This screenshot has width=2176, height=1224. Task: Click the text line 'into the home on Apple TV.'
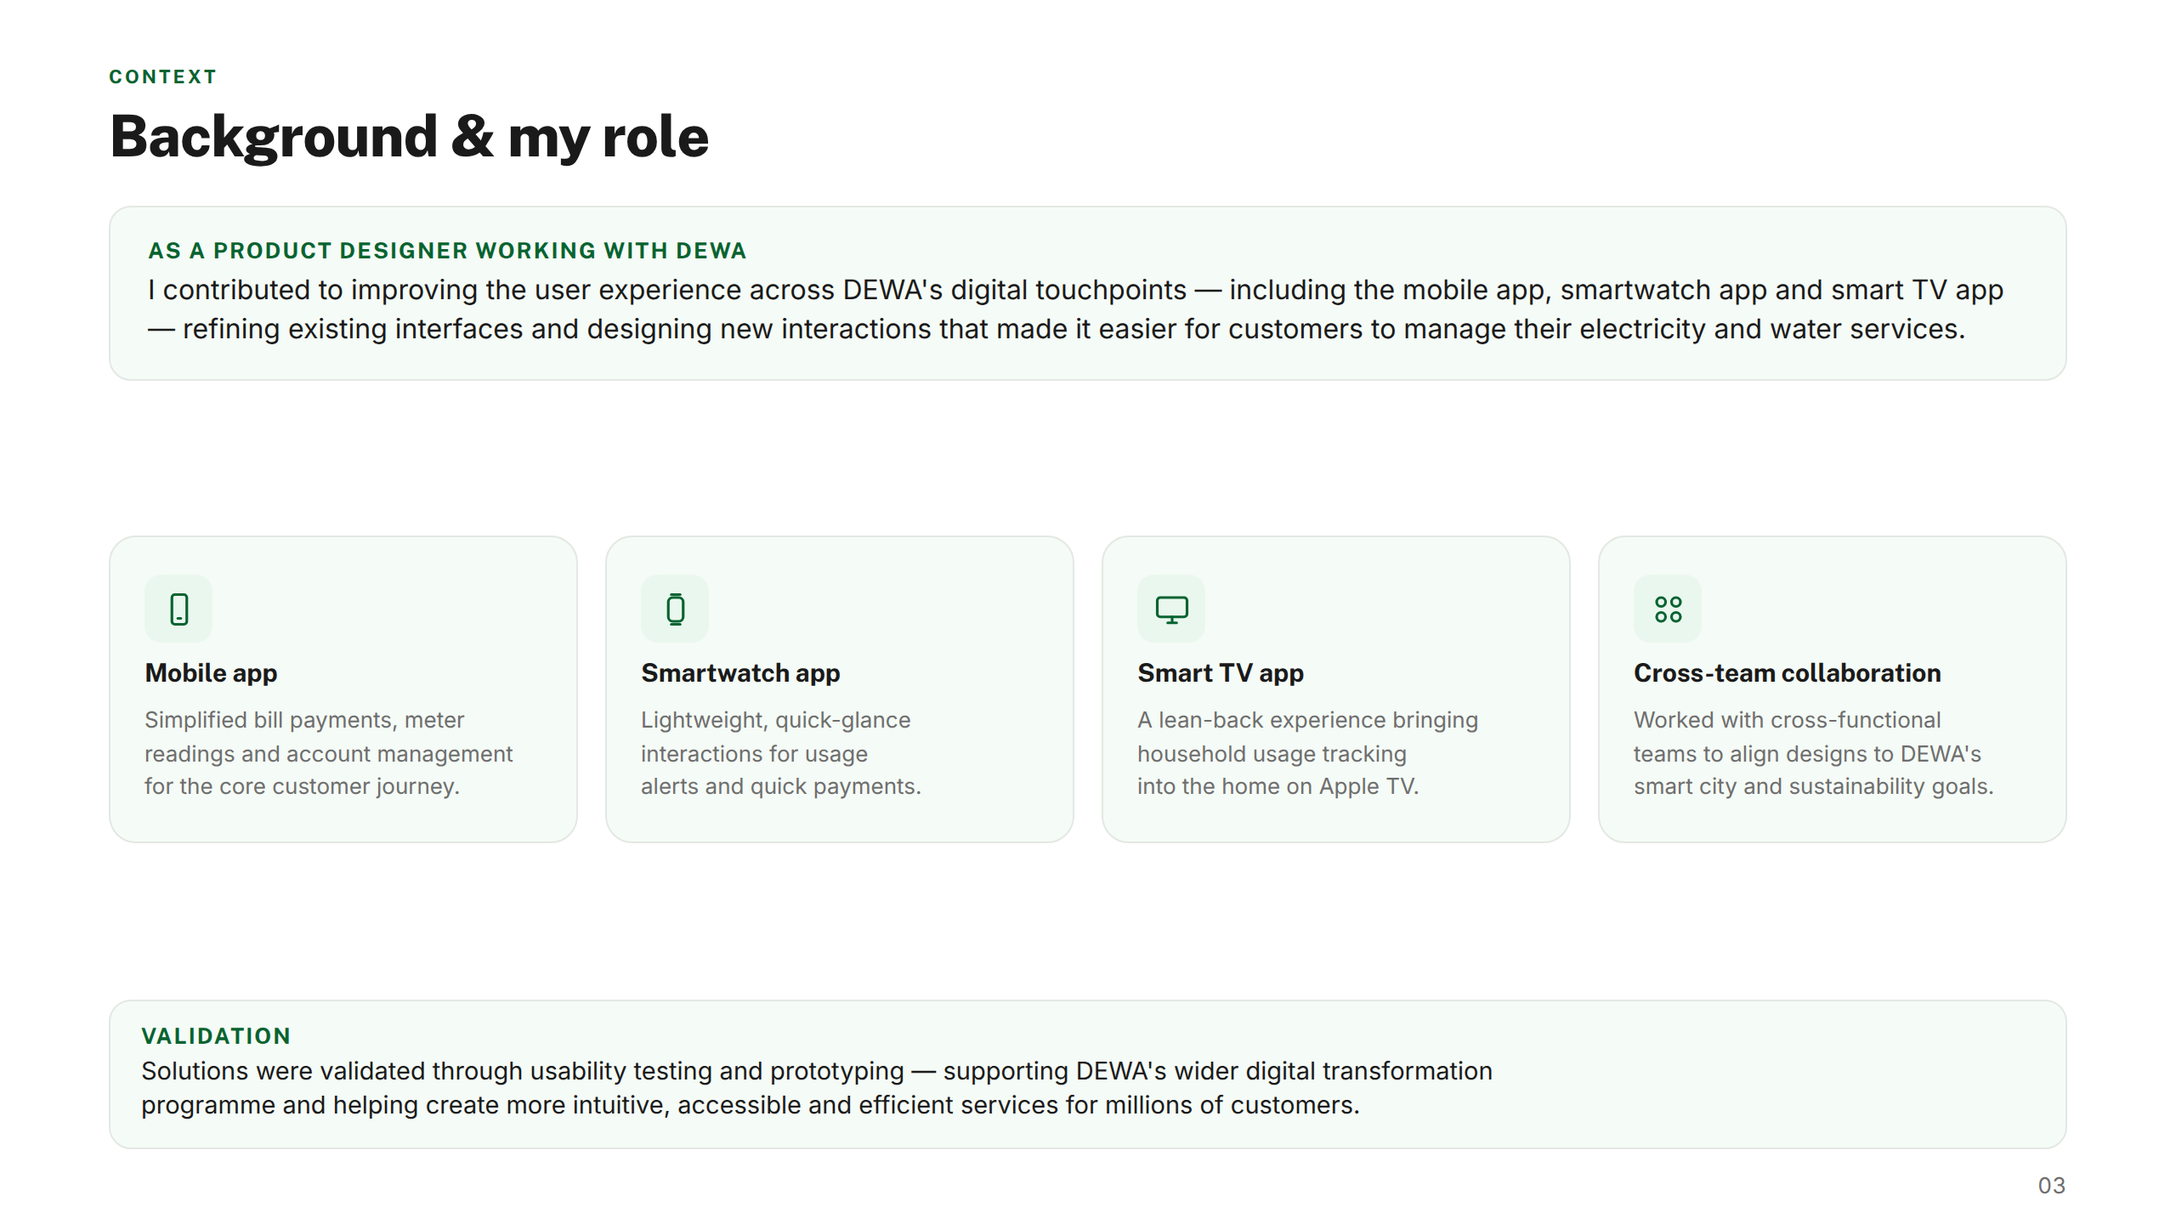[x=1278, y=786]
